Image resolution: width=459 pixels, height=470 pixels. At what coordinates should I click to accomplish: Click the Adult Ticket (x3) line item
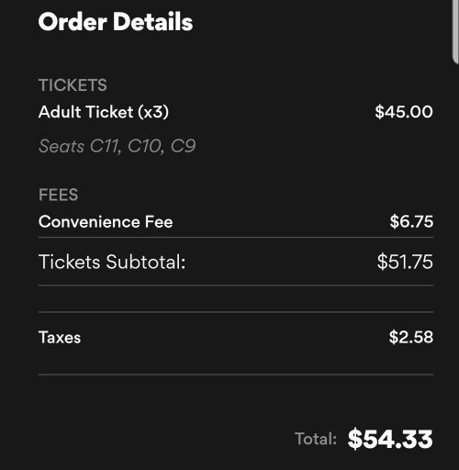click(x=104, y=112)
